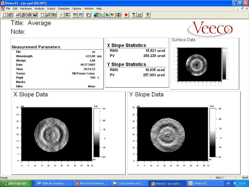Click the stacked pages copy icon
This screenshot has height=187, width=249.
click(x=88, y=15)
